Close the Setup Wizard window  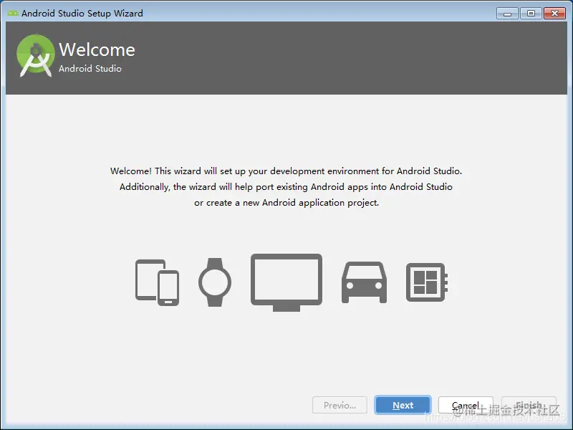[554, 14]
